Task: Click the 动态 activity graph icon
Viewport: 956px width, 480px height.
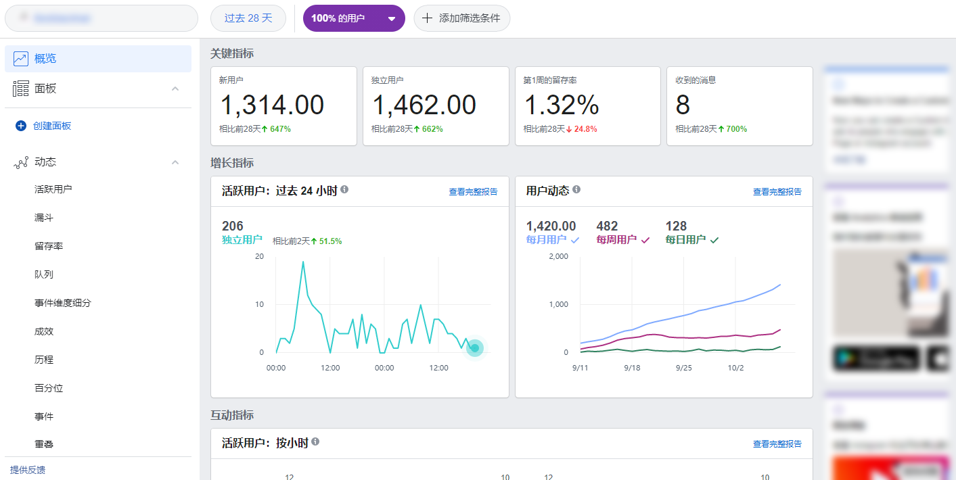Action: point(21,162)
